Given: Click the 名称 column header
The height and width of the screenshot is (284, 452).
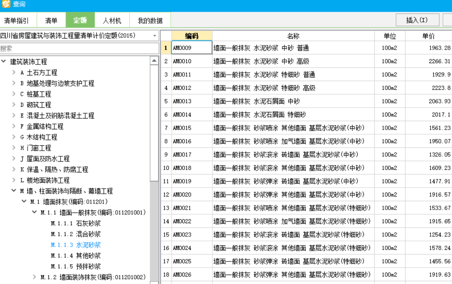Looking at the screenshot, I should (293, 36).
